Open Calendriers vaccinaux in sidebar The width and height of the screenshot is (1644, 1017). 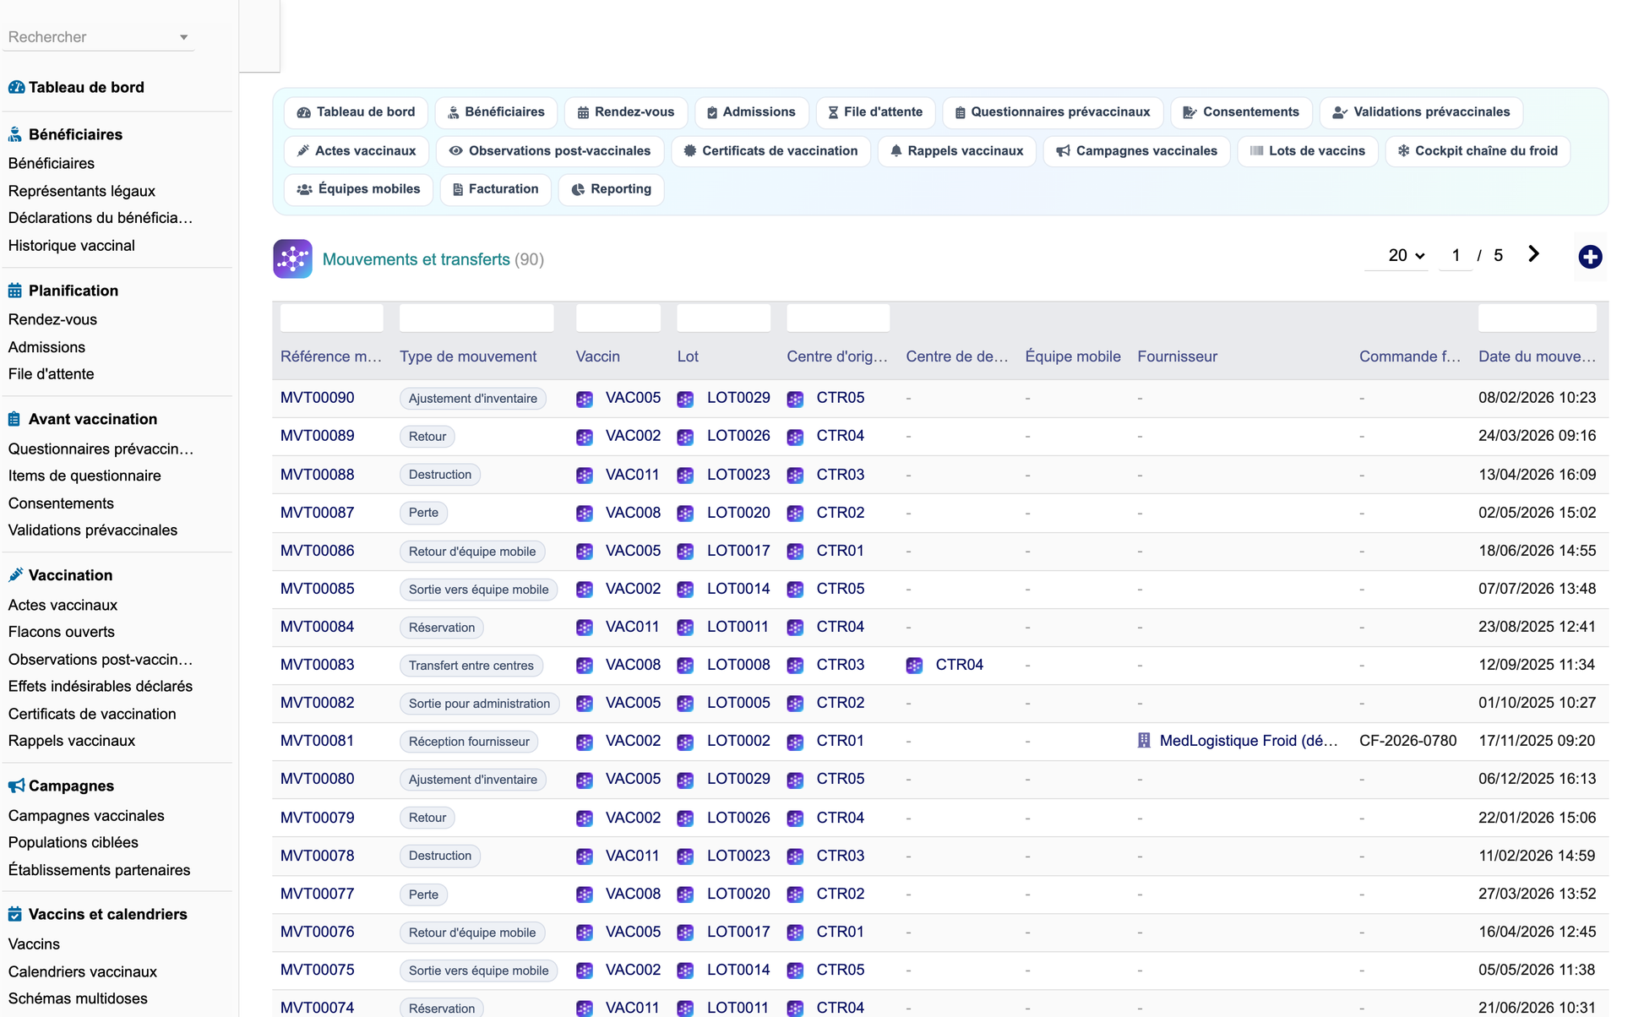[82, 971]
